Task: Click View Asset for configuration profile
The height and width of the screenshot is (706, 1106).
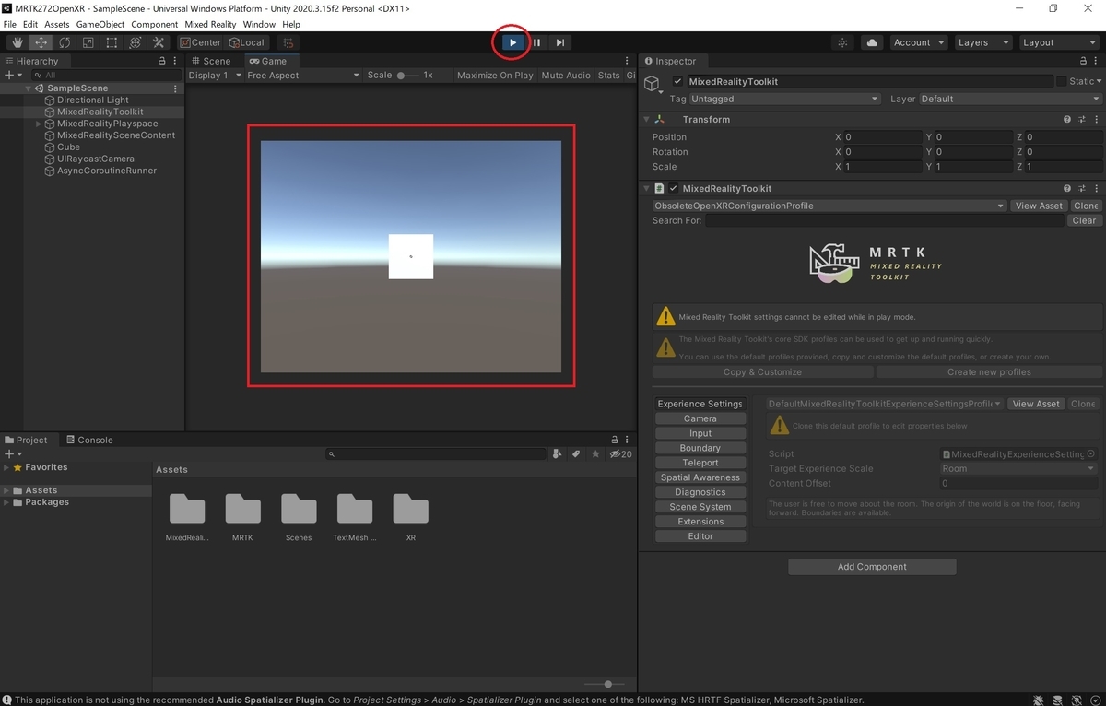Action: 1039,206
